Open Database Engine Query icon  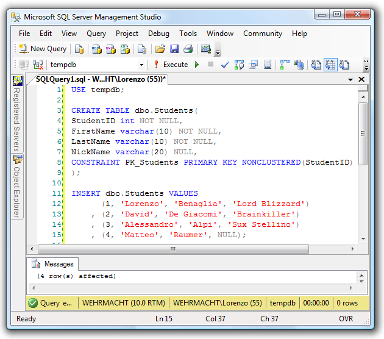click(79, 49)
